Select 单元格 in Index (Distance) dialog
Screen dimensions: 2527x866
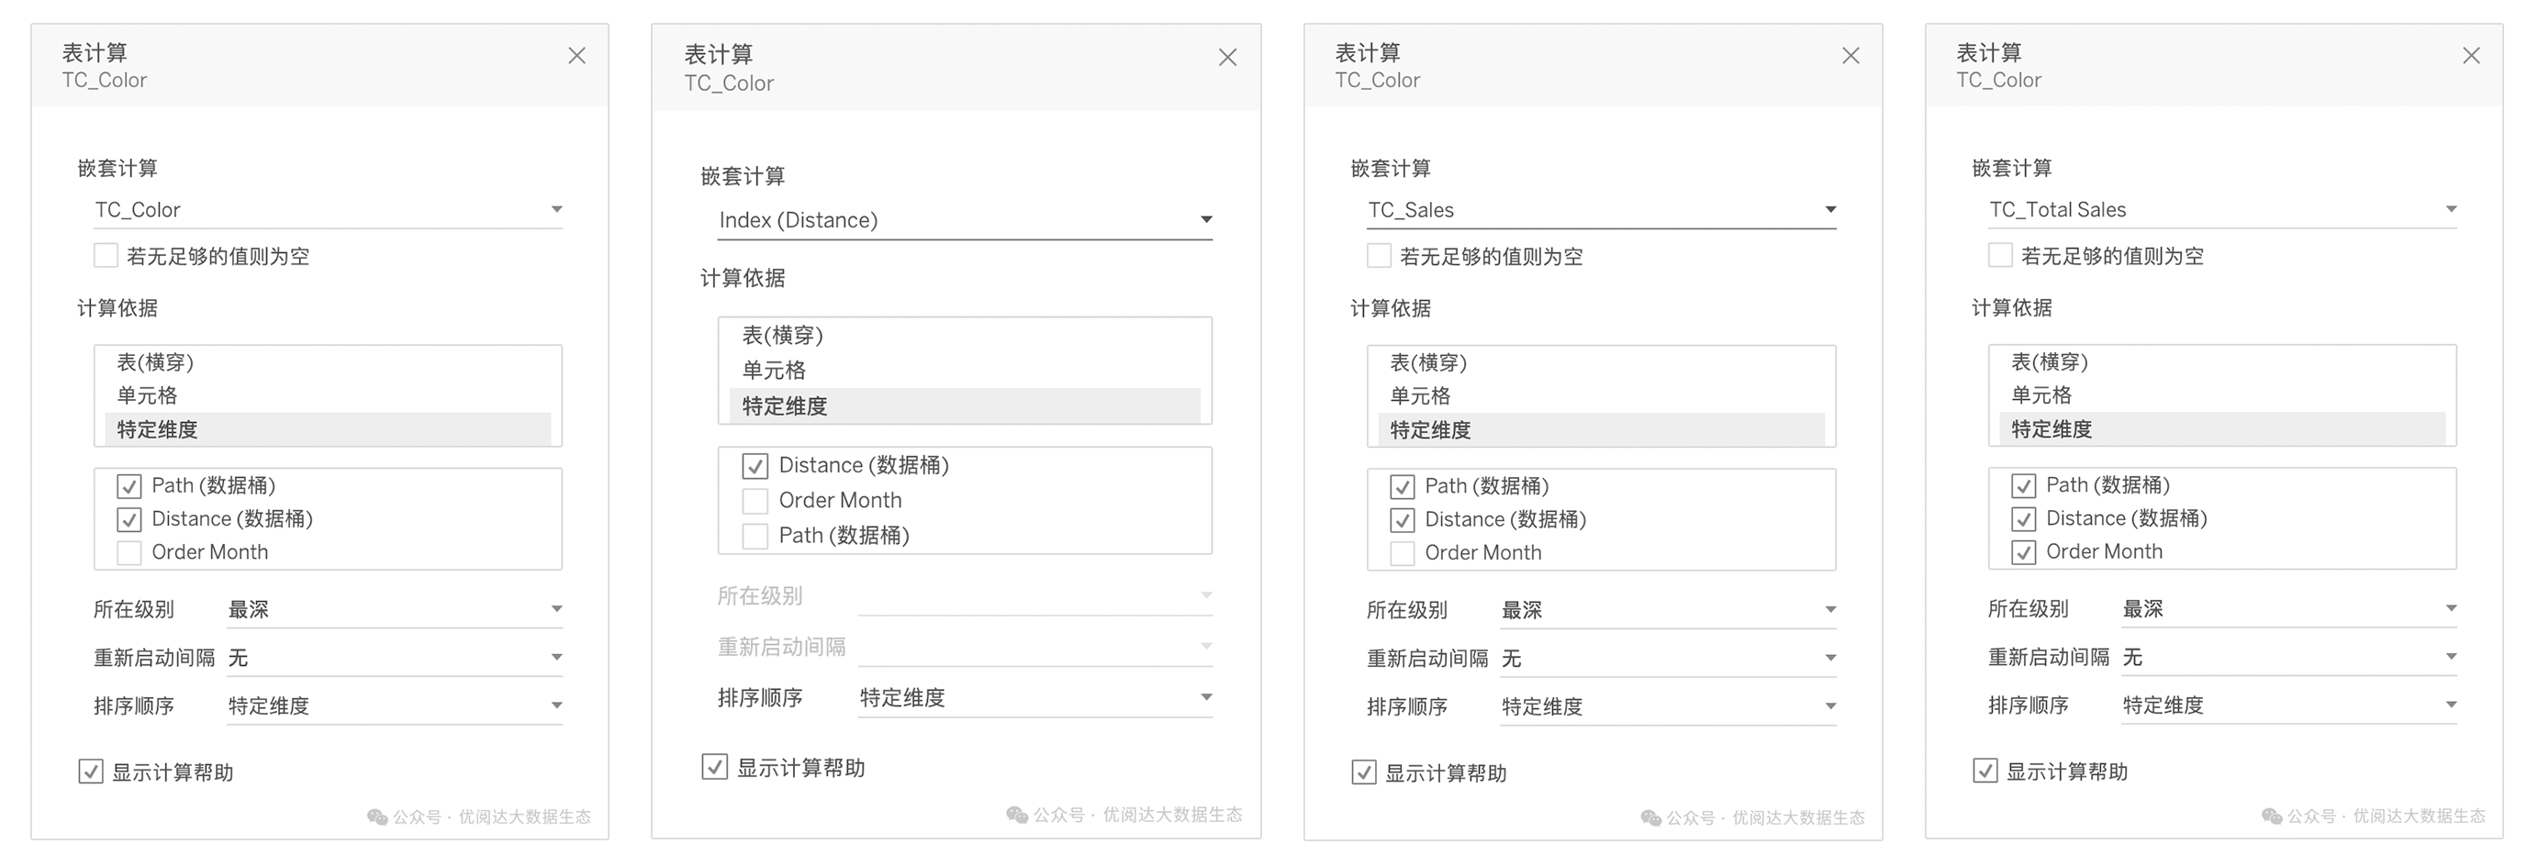(966, 371)
